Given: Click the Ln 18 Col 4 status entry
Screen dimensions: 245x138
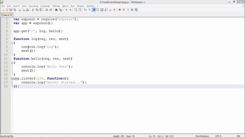Looking at the screenshot, I should [156, 136].
